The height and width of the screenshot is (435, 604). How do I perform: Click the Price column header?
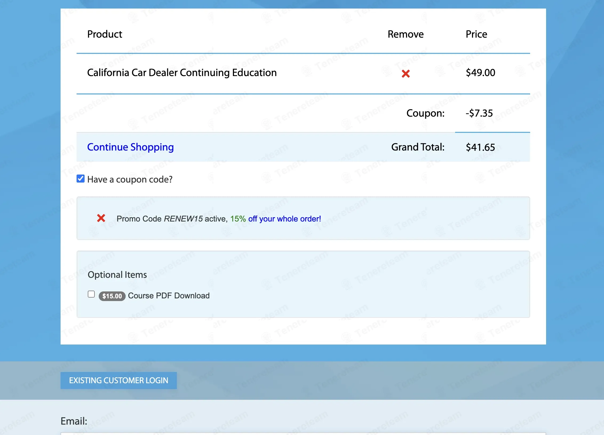click(476, 34)
